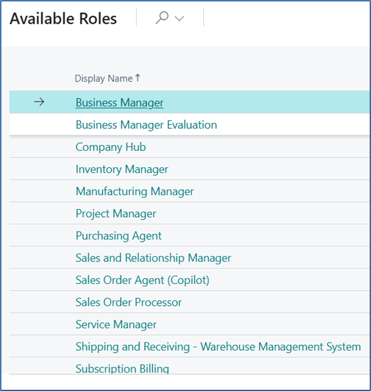This screenshot has height=391, width=371.
Task: Select the Sales Order Processor role
Action: [129, 302]
